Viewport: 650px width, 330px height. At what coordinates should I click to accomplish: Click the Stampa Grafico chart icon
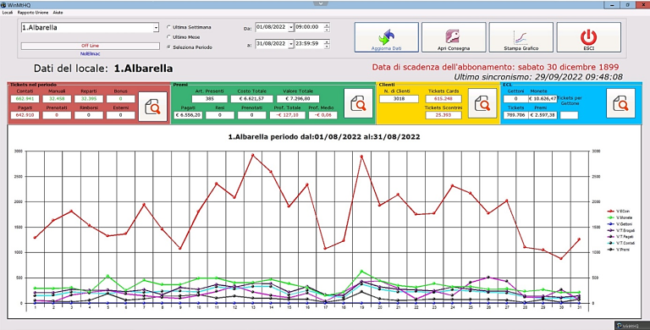pyautogui.click(x=521, y=37)
